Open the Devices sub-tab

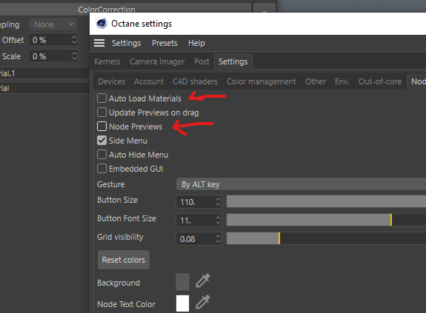[111, 81]
